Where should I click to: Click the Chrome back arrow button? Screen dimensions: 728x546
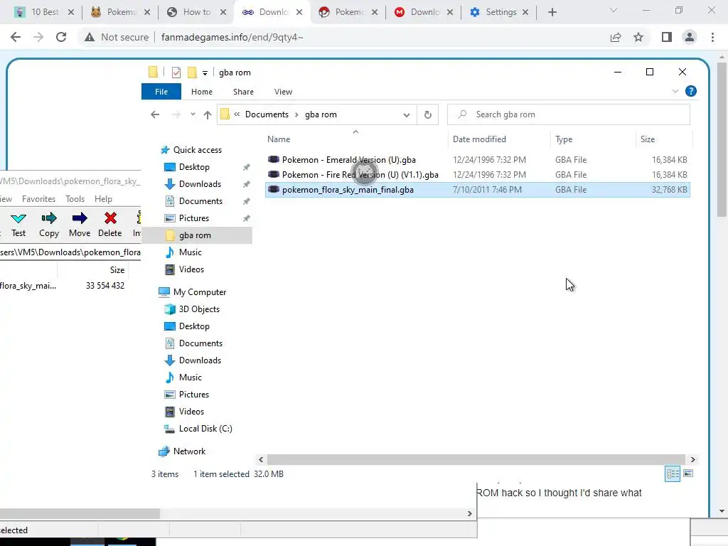tap(16, 37)
